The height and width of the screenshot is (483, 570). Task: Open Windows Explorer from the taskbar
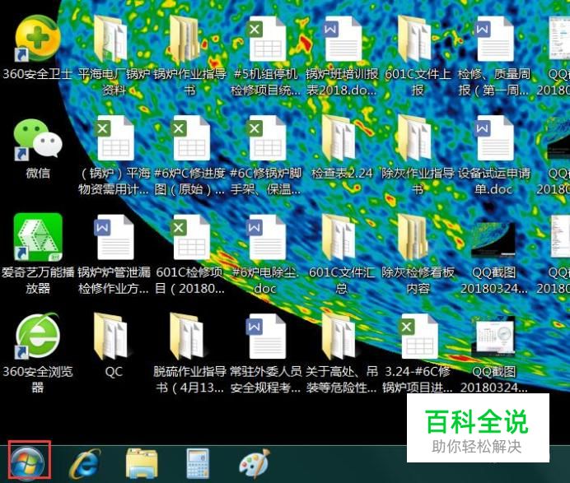pos(142,463)
